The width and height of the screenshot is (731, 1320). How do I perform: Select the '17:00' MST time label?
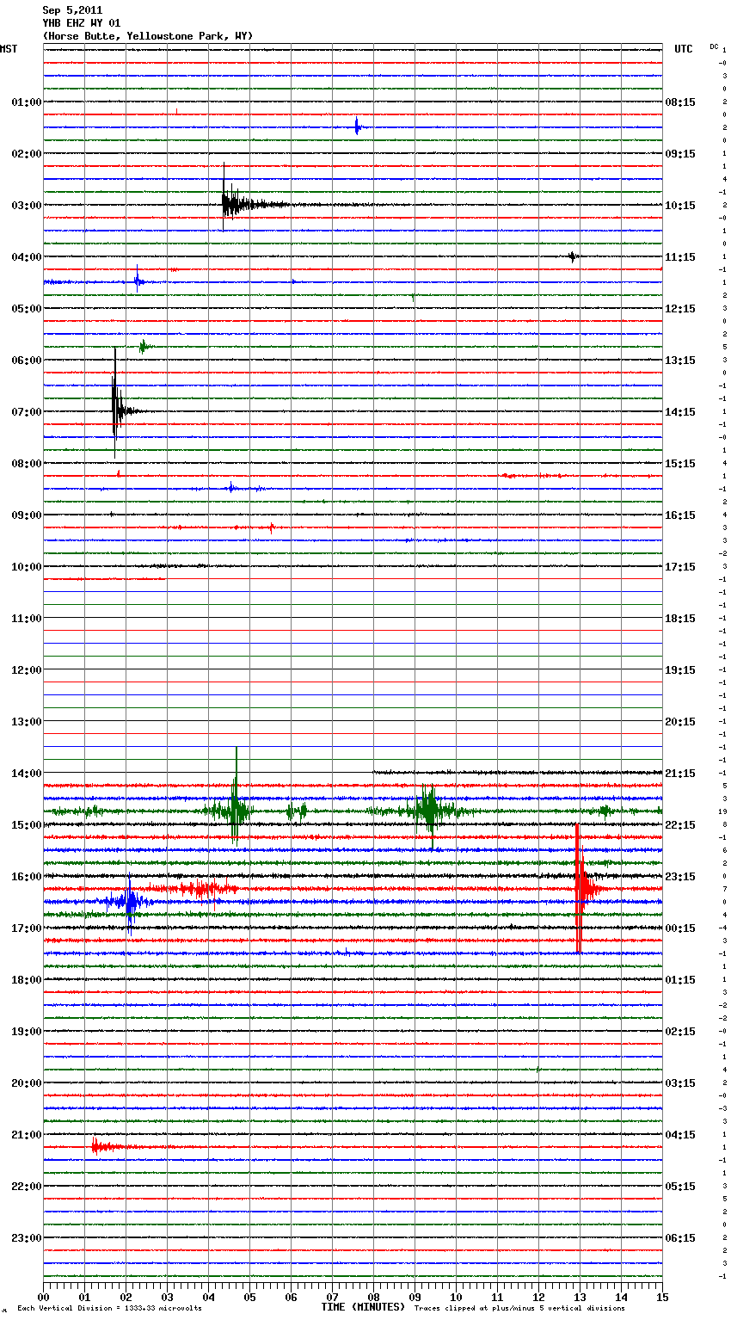[27, 928]
